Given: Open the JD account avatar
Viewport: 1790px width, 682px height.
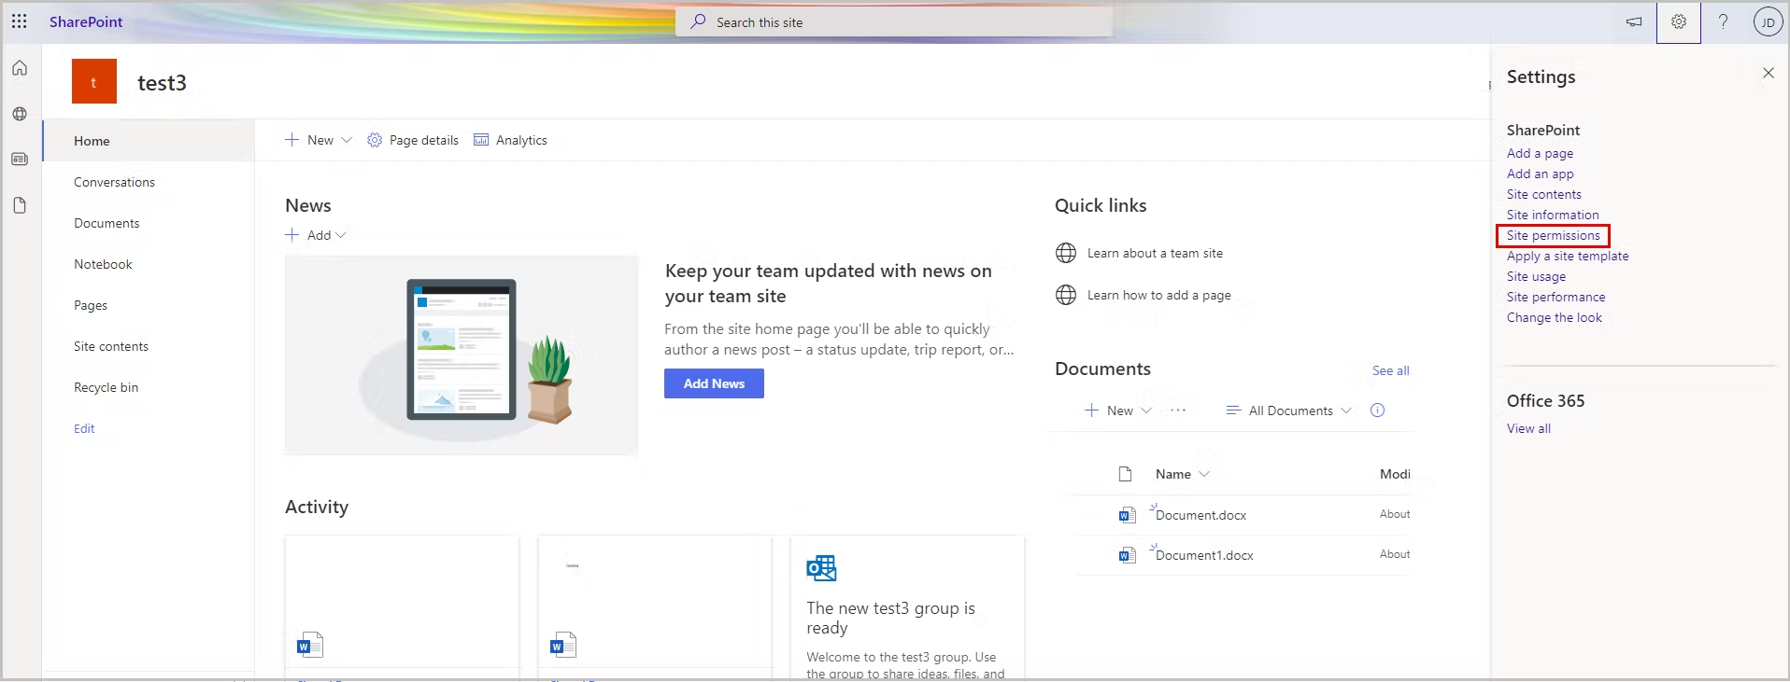Looking at the screenshot, I should click(x=1768, y=21).
